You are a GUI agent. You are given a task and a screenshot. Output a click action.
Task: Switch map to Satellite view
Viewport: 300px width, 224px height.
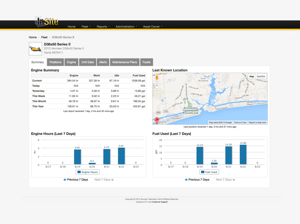pyautogui.click(x=261, y=76)
